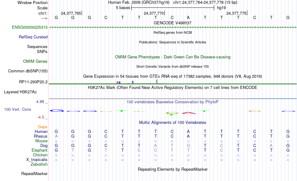This screenshot has width=297, height=181.
Task: Click the purple GTEx expression bars
Action: [118, 82]
